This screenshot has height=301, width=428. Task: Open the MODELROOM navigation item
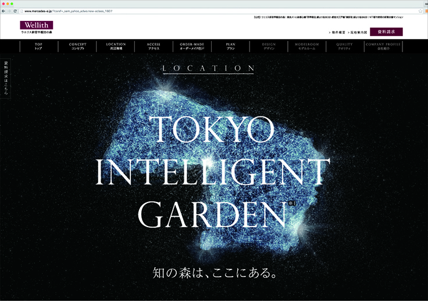click(306, 47)
